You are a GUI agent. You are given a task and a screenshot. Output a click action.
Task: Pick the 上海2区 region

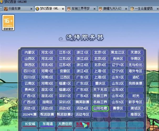click(100, 77)
